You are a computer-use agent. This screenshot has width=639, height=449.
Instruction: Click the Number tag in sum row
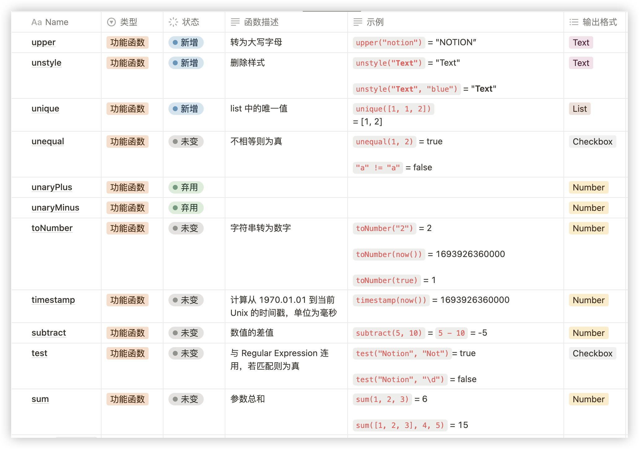coord(588,399)
